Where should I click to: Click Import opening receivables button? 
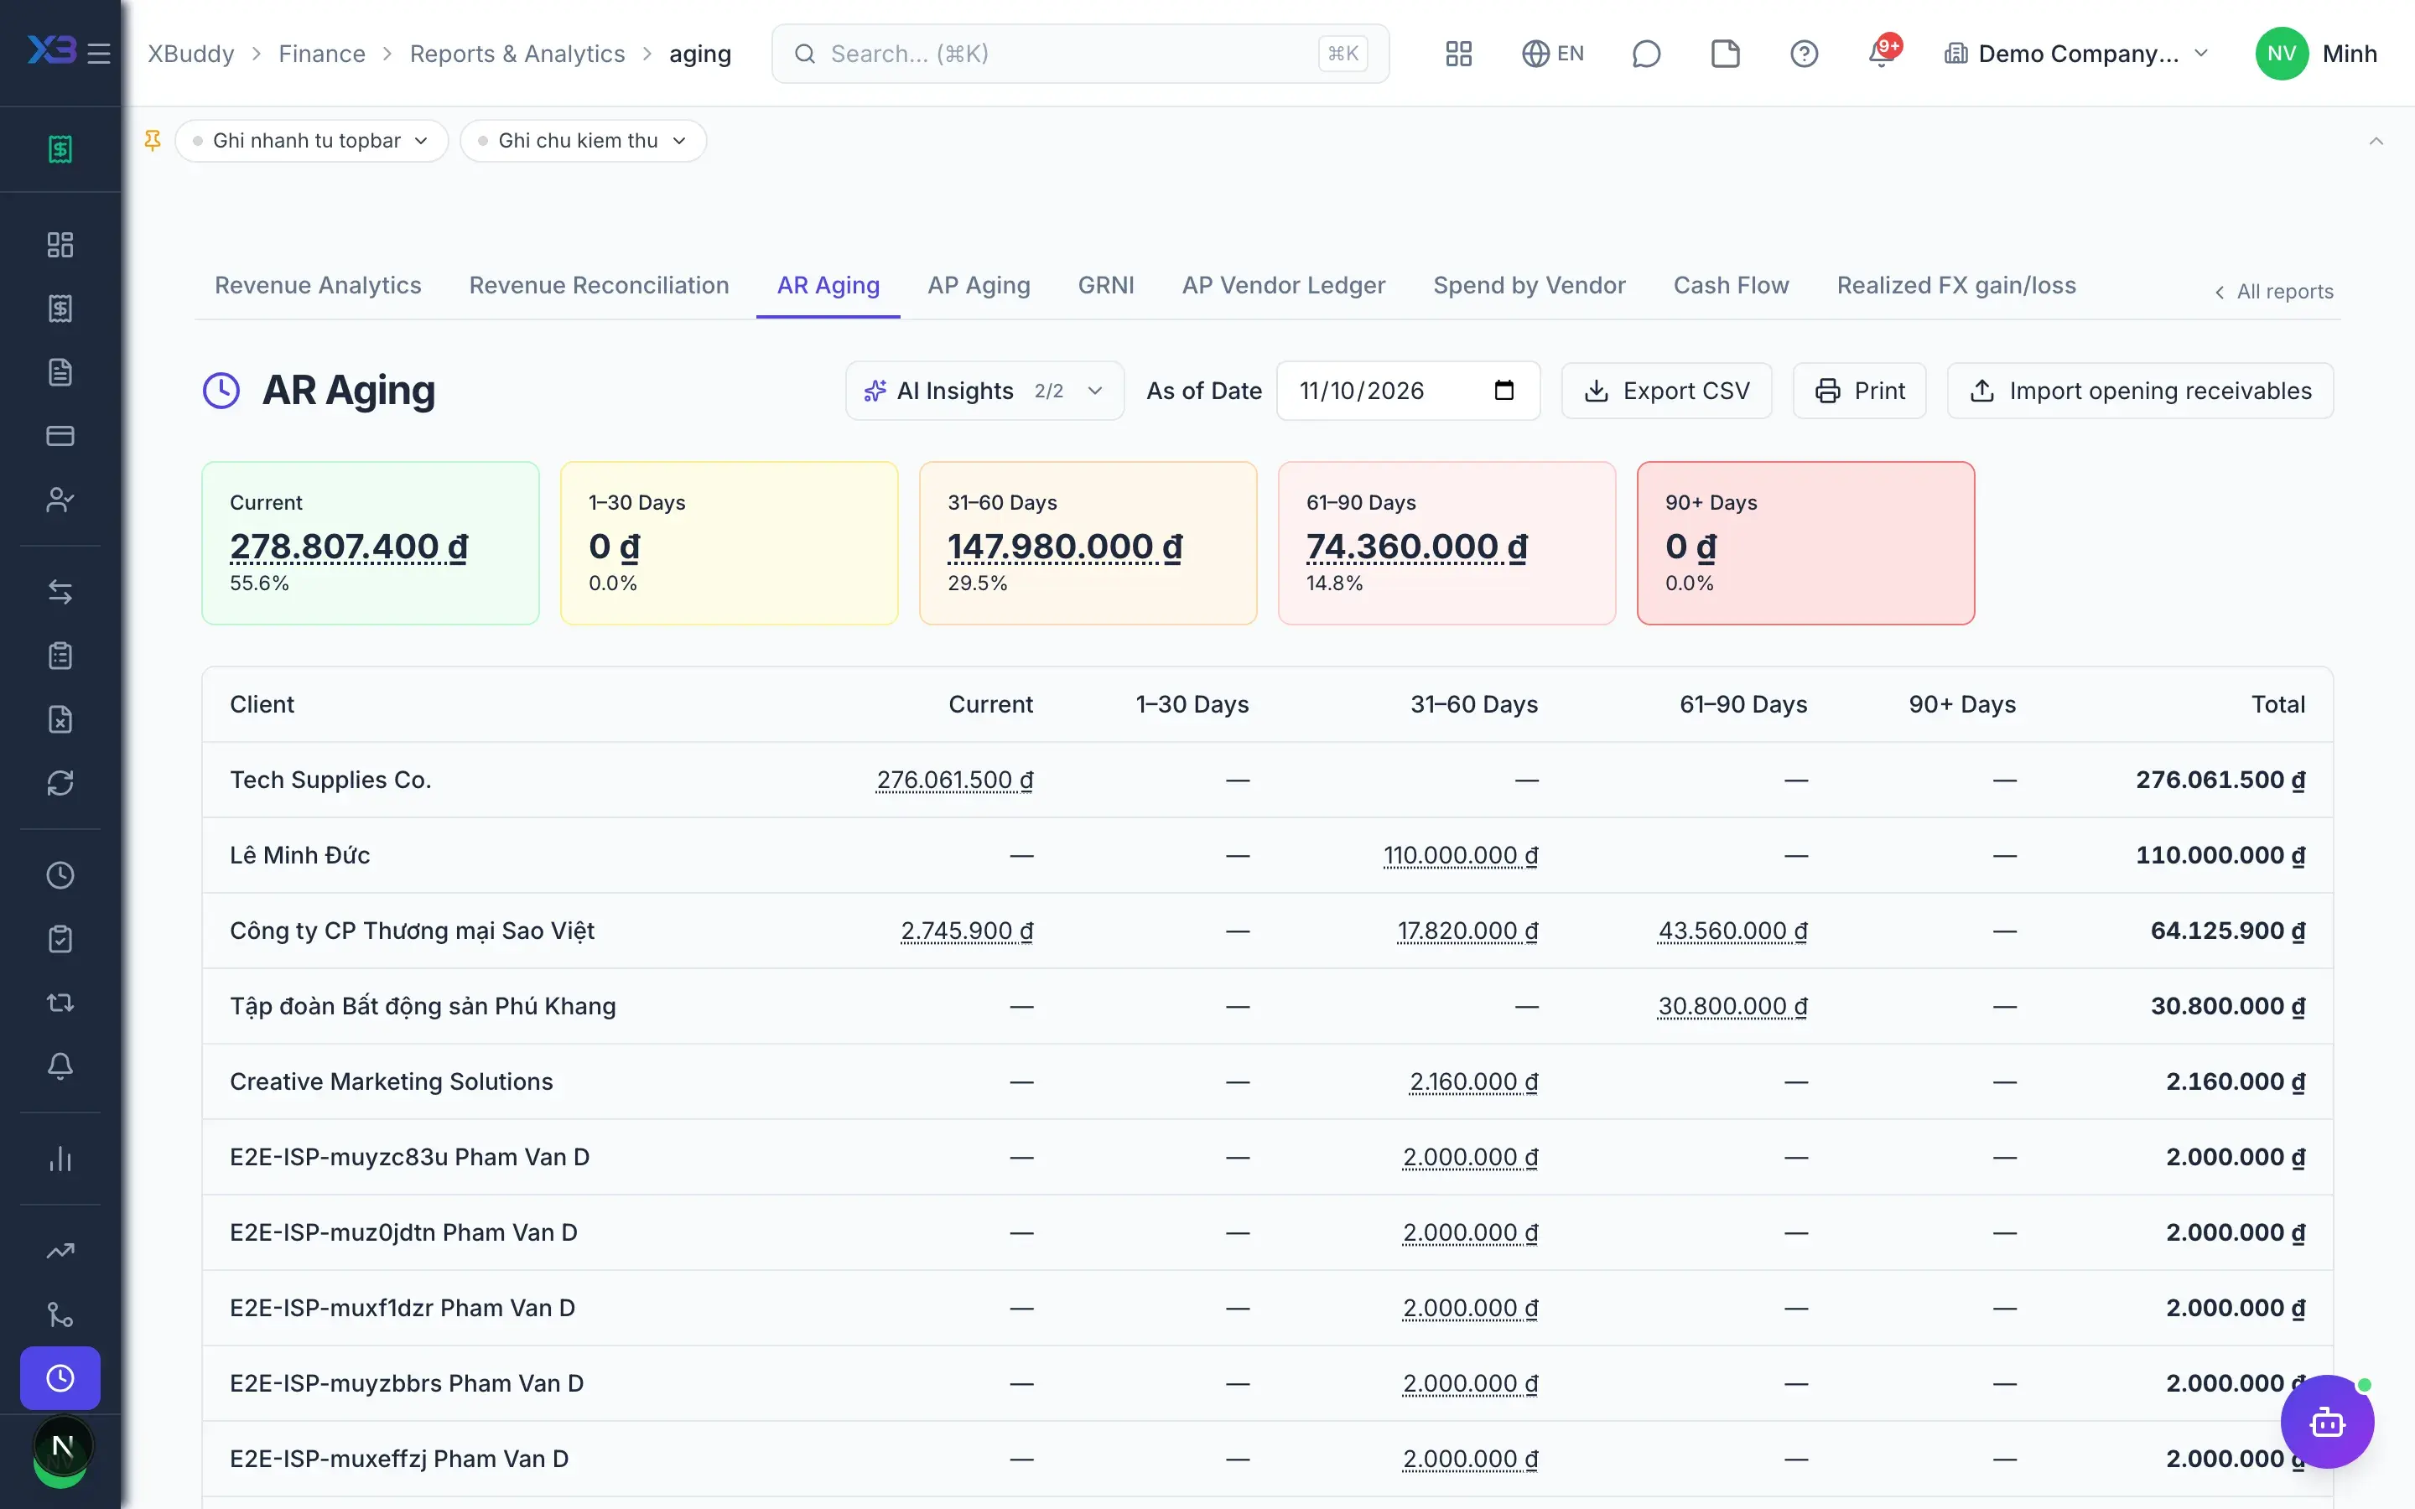pos(2140,390)
